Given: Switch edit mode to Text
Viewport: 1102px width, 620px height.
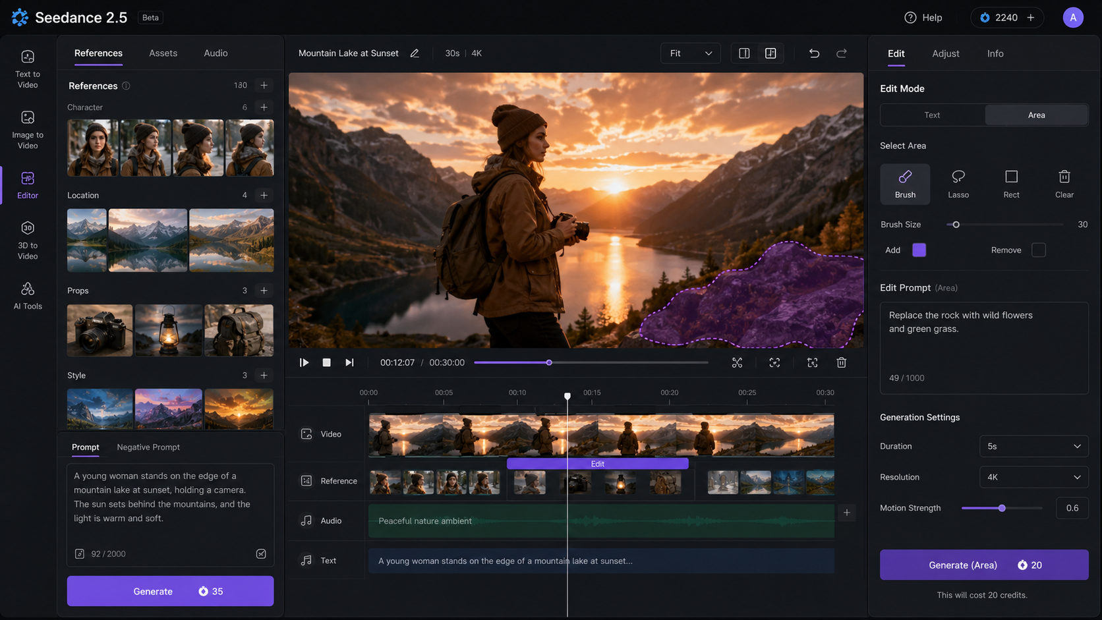Looking at the screenshot, I should pos(932,115).
